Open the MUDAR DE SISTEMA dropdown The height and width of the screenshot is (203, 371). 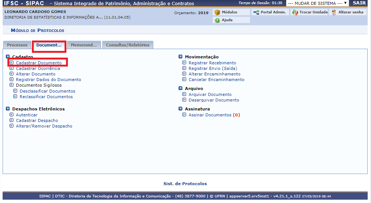(x=317, y=3)
